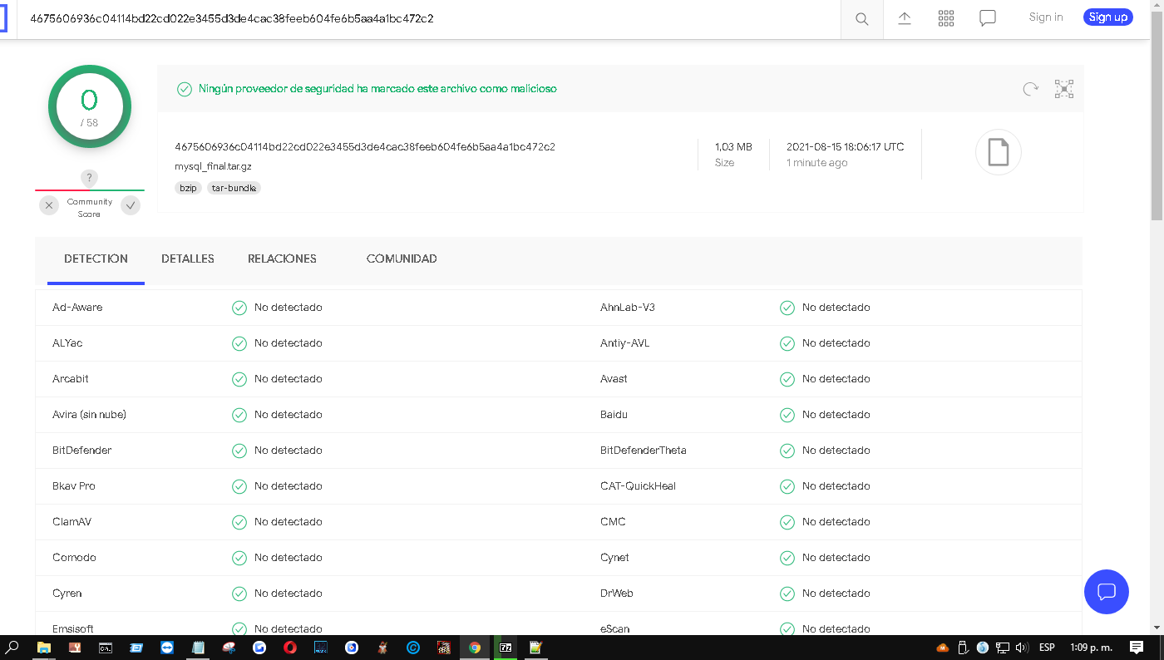Click the CAT-QuickHeal vendor name
Screen dimensions: 1164x660
[x=638, y=486]
